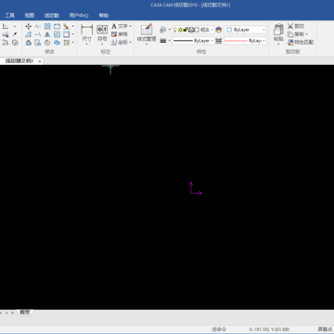
Task: Click the linetype settings icon beside the pink line
Action: tap(219, 41)
